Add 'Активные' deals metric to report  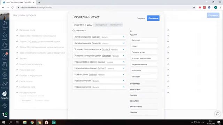pos(144,40)
